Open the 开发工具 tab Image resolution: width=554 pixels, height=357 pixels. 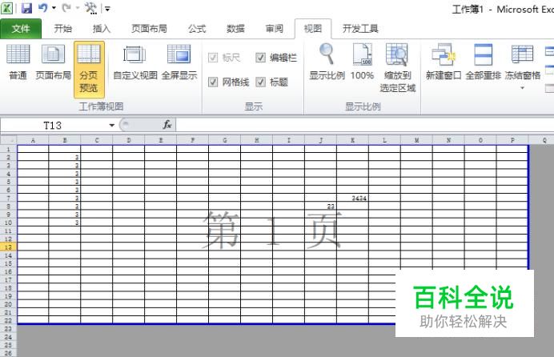point(360,29)
